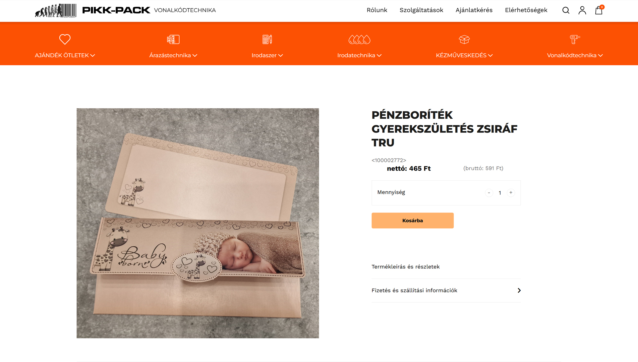Decrease quantity with the minus button

[489, 193]
